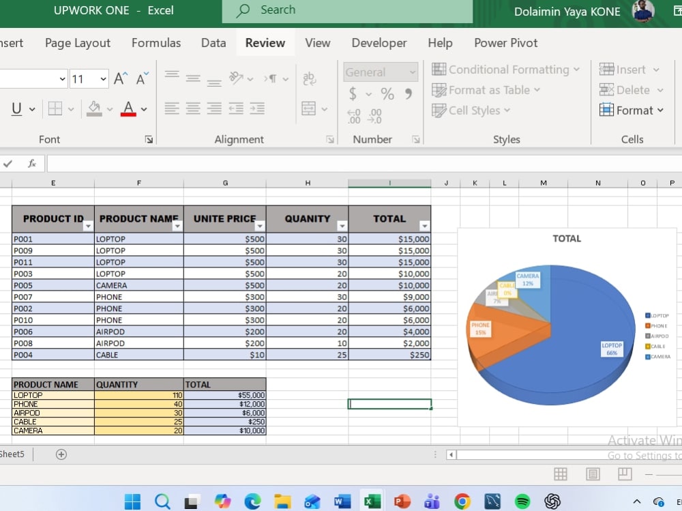Open QUANITY filter dropdown
The height and width of the screenshot is (511, 682).
pyautogui.click(x=342, y=226)
